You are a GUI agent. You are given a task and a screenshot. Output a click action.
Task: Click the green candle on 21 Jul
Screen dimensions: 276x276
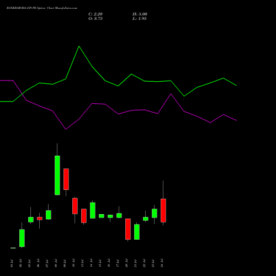click(x=137, y=232)
